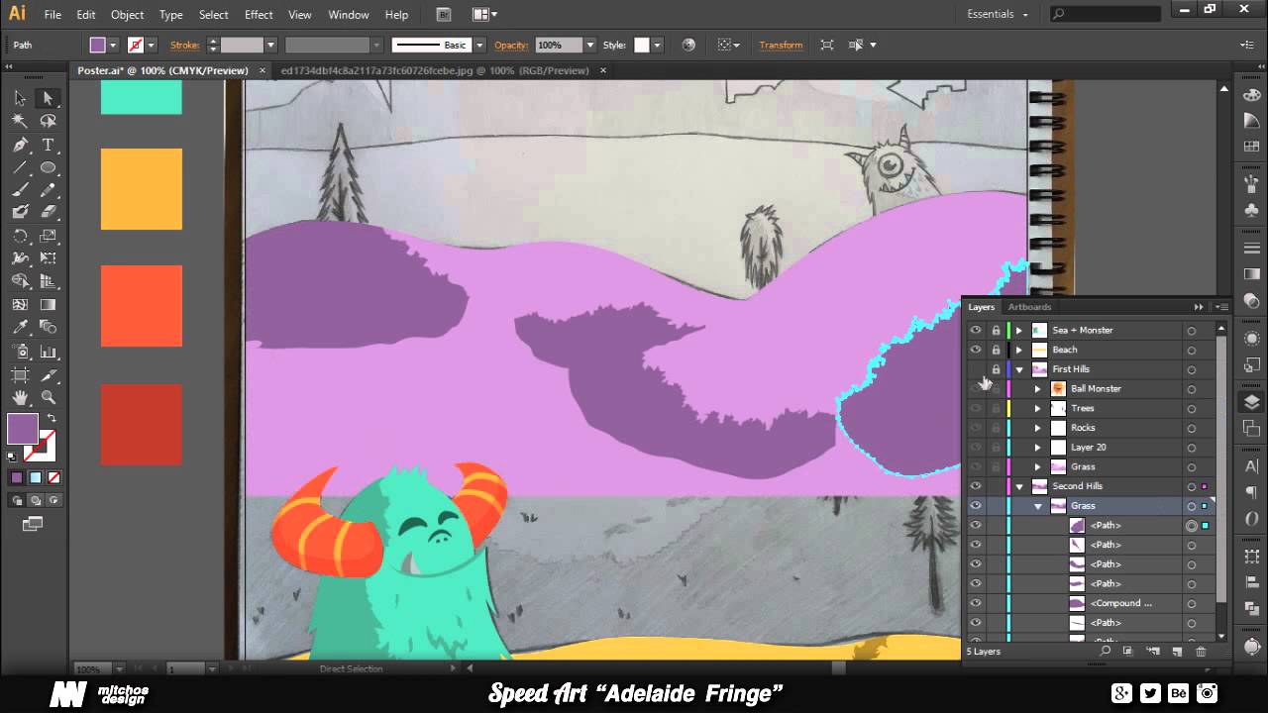Open the Layers panel icon in right dock
Image resolution: width=1268 pixels, height=713 pixels.
pos(1252,401)
